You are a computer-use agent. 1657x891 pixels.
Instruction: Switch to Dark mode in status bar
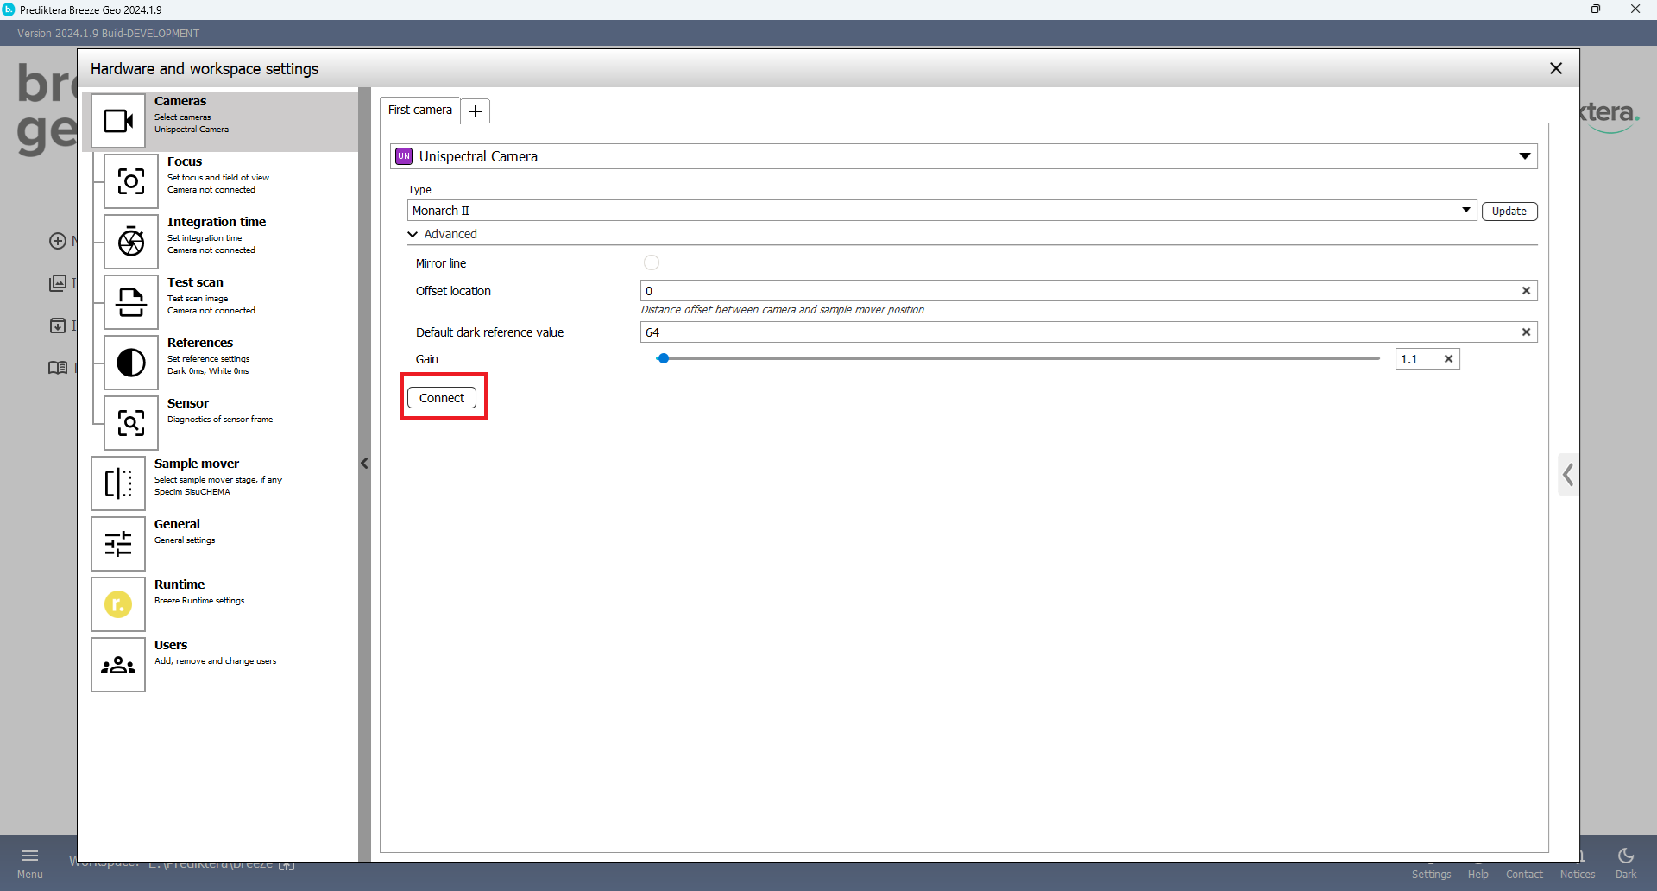click(x=1625, y=863)
